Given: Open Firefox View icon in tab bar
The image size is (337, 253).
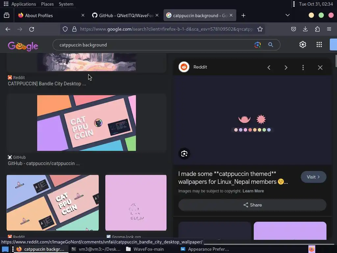Looking at the screenshot, I should [x=7, y=15].
